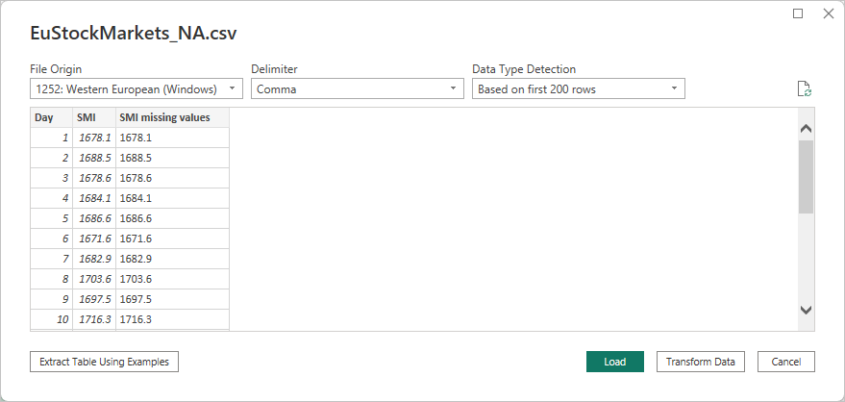This screenshot has height=402, width=845.
Task: Open the File Origin dropdown
Action: click(137, 89)
